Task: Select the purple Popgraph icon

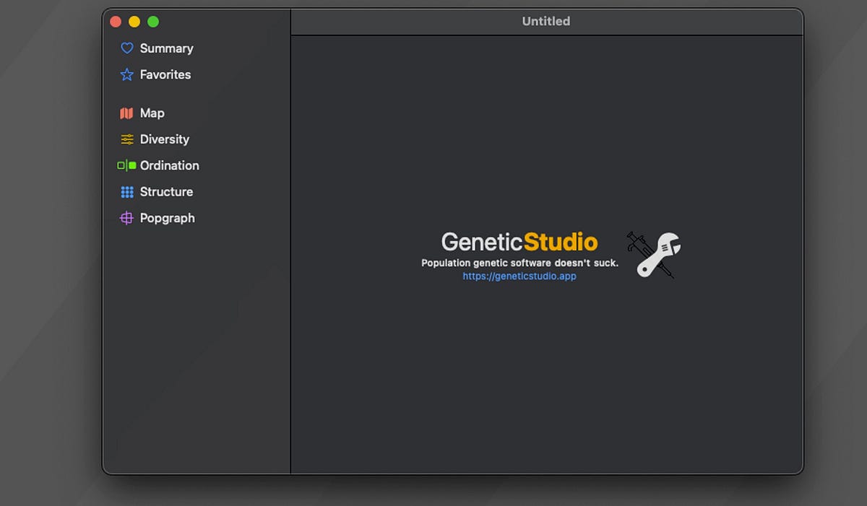Action: pyautogui.click(x=127, y=217)
